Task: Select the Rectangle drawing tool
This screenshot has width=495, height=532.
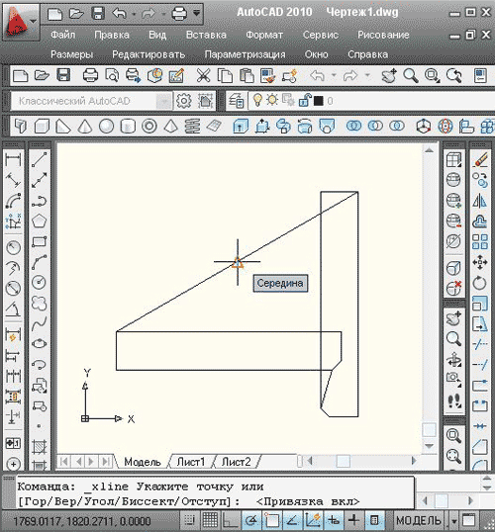Action: (x=39, y=241)
